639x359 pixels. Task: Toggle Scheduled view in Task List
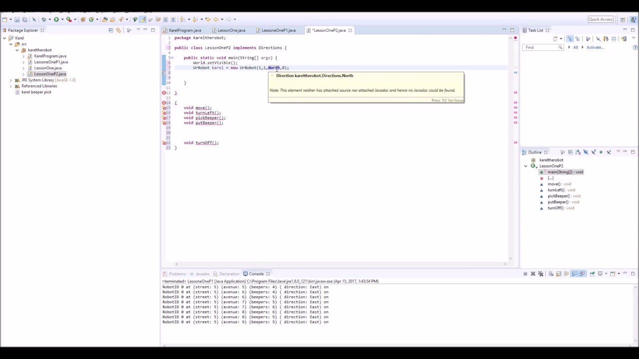click(578, 39)
